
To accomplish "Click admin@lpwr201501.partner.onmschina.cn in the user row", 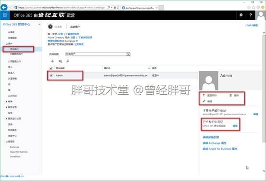I will tap(126, 76).
